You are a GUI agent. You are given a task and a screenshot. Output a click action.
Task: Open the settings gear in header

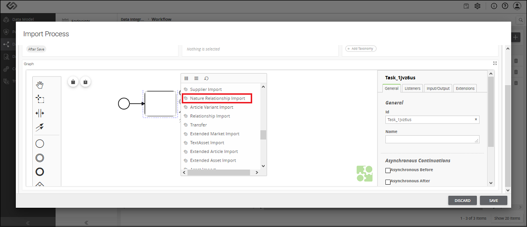pos(477,6)
